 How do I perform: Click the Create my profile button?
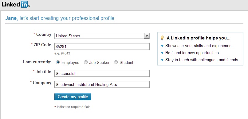coord(73,97)
